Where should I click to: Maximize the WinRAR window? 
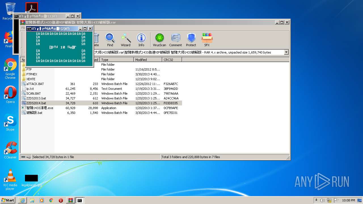pyautogui.click(x=282, y=22)
